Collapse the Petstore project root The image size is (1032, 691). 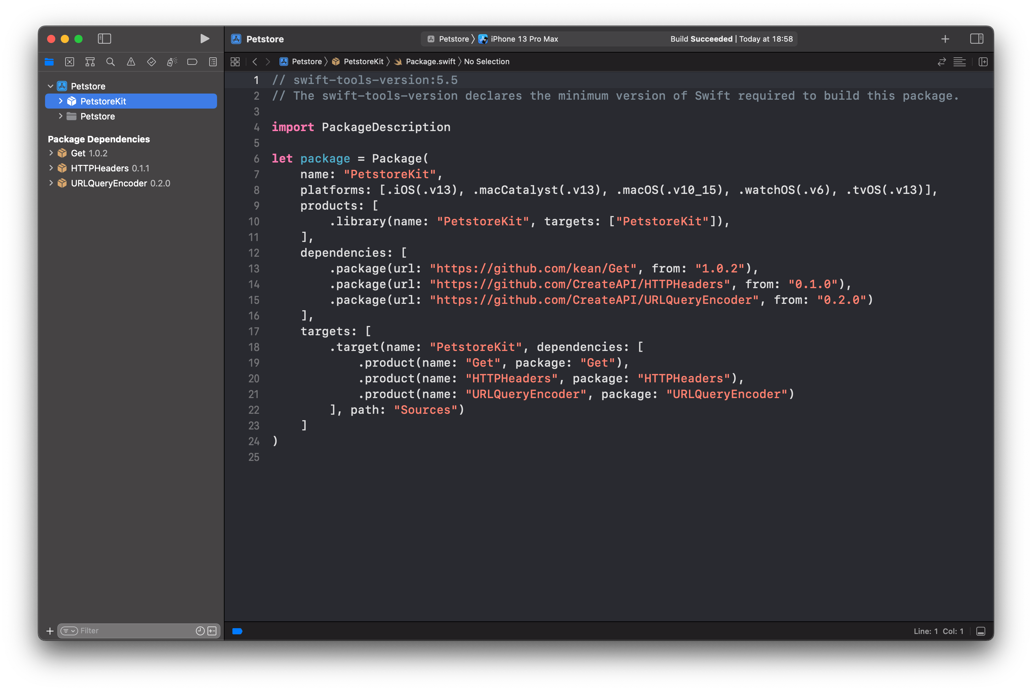pyautogui.click(x=50, y=86)
